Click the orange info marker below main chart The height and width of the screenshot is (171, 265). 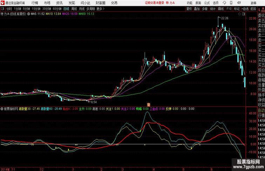[x=149, y=105]
